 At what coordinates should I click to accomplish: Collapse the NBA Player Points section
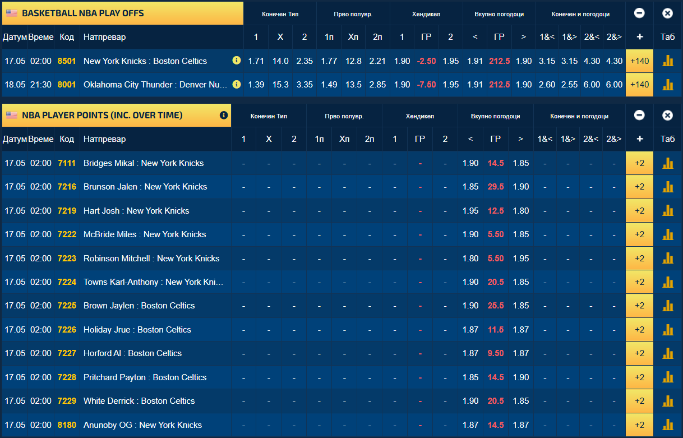[x=639, y=115]
